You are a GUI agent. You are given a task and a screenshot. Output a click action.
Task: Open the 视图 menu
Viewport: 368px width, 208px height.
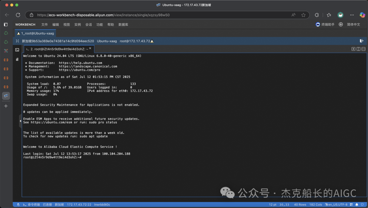click(x=66, y=24)
